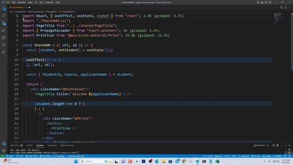
Task: Click the JavaScript language mode indicator
Action: coord(244,156)
